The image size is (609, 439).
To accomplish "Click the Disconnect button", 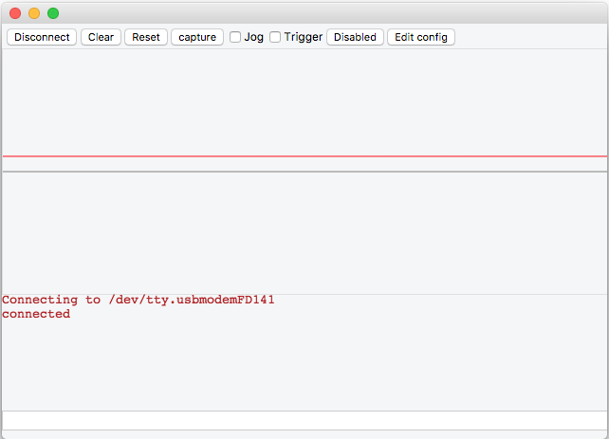I will pyautogui.click(x=42, y=37).
